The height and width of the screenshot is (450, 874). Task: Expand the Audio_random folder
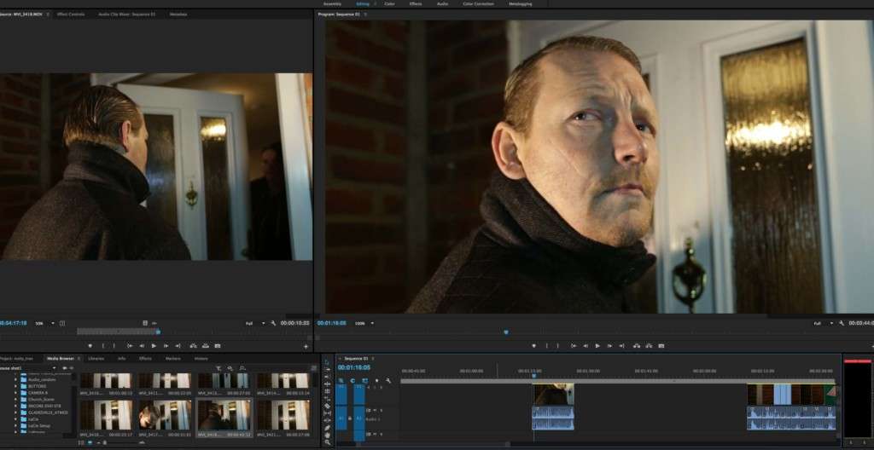click(15, 379)
